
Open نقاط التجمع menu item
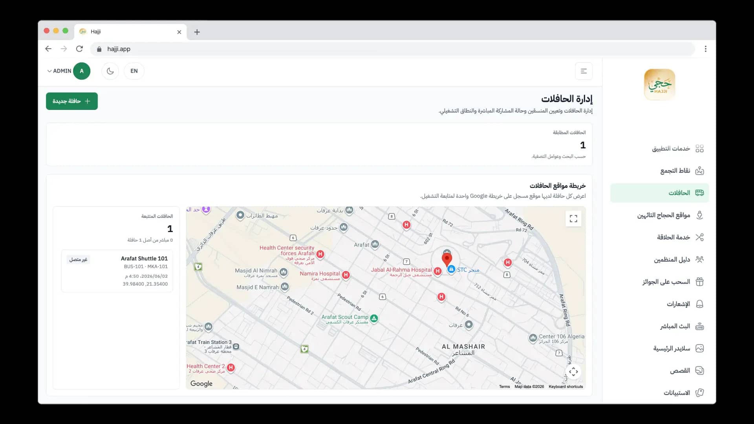659,171
